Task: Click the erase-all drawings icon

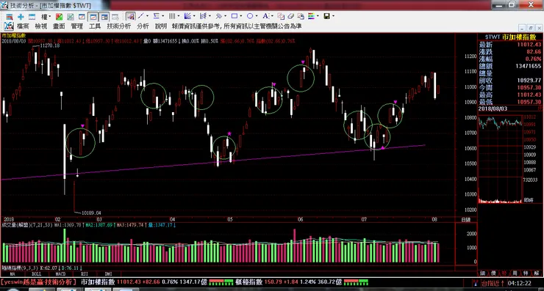Action: (301, 16)
